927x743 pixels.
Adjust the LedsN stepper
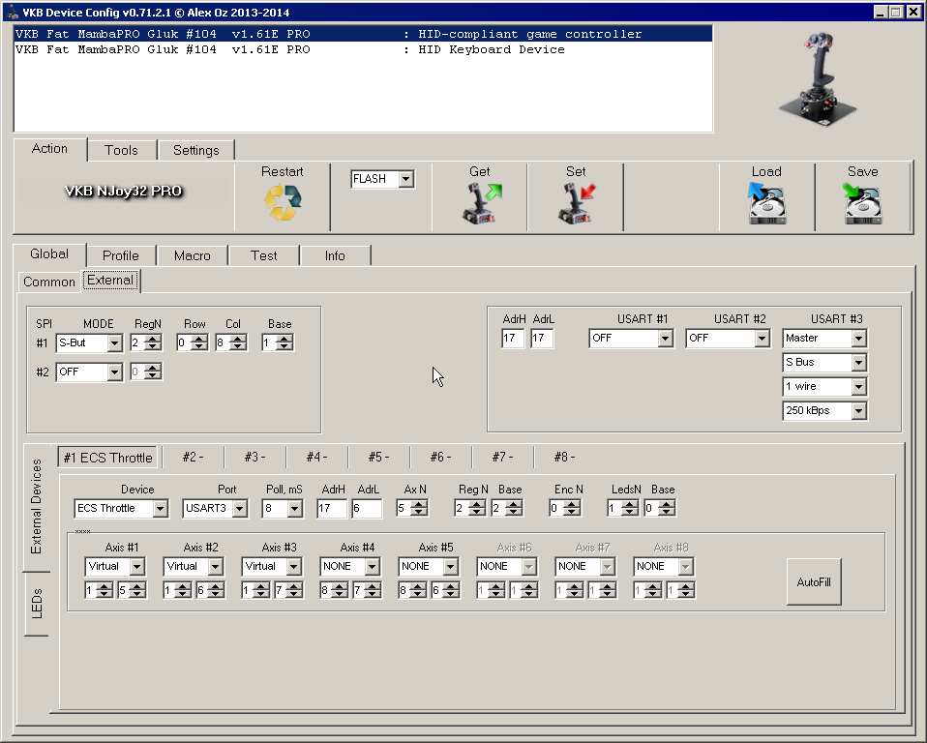[x=630, y=508]
